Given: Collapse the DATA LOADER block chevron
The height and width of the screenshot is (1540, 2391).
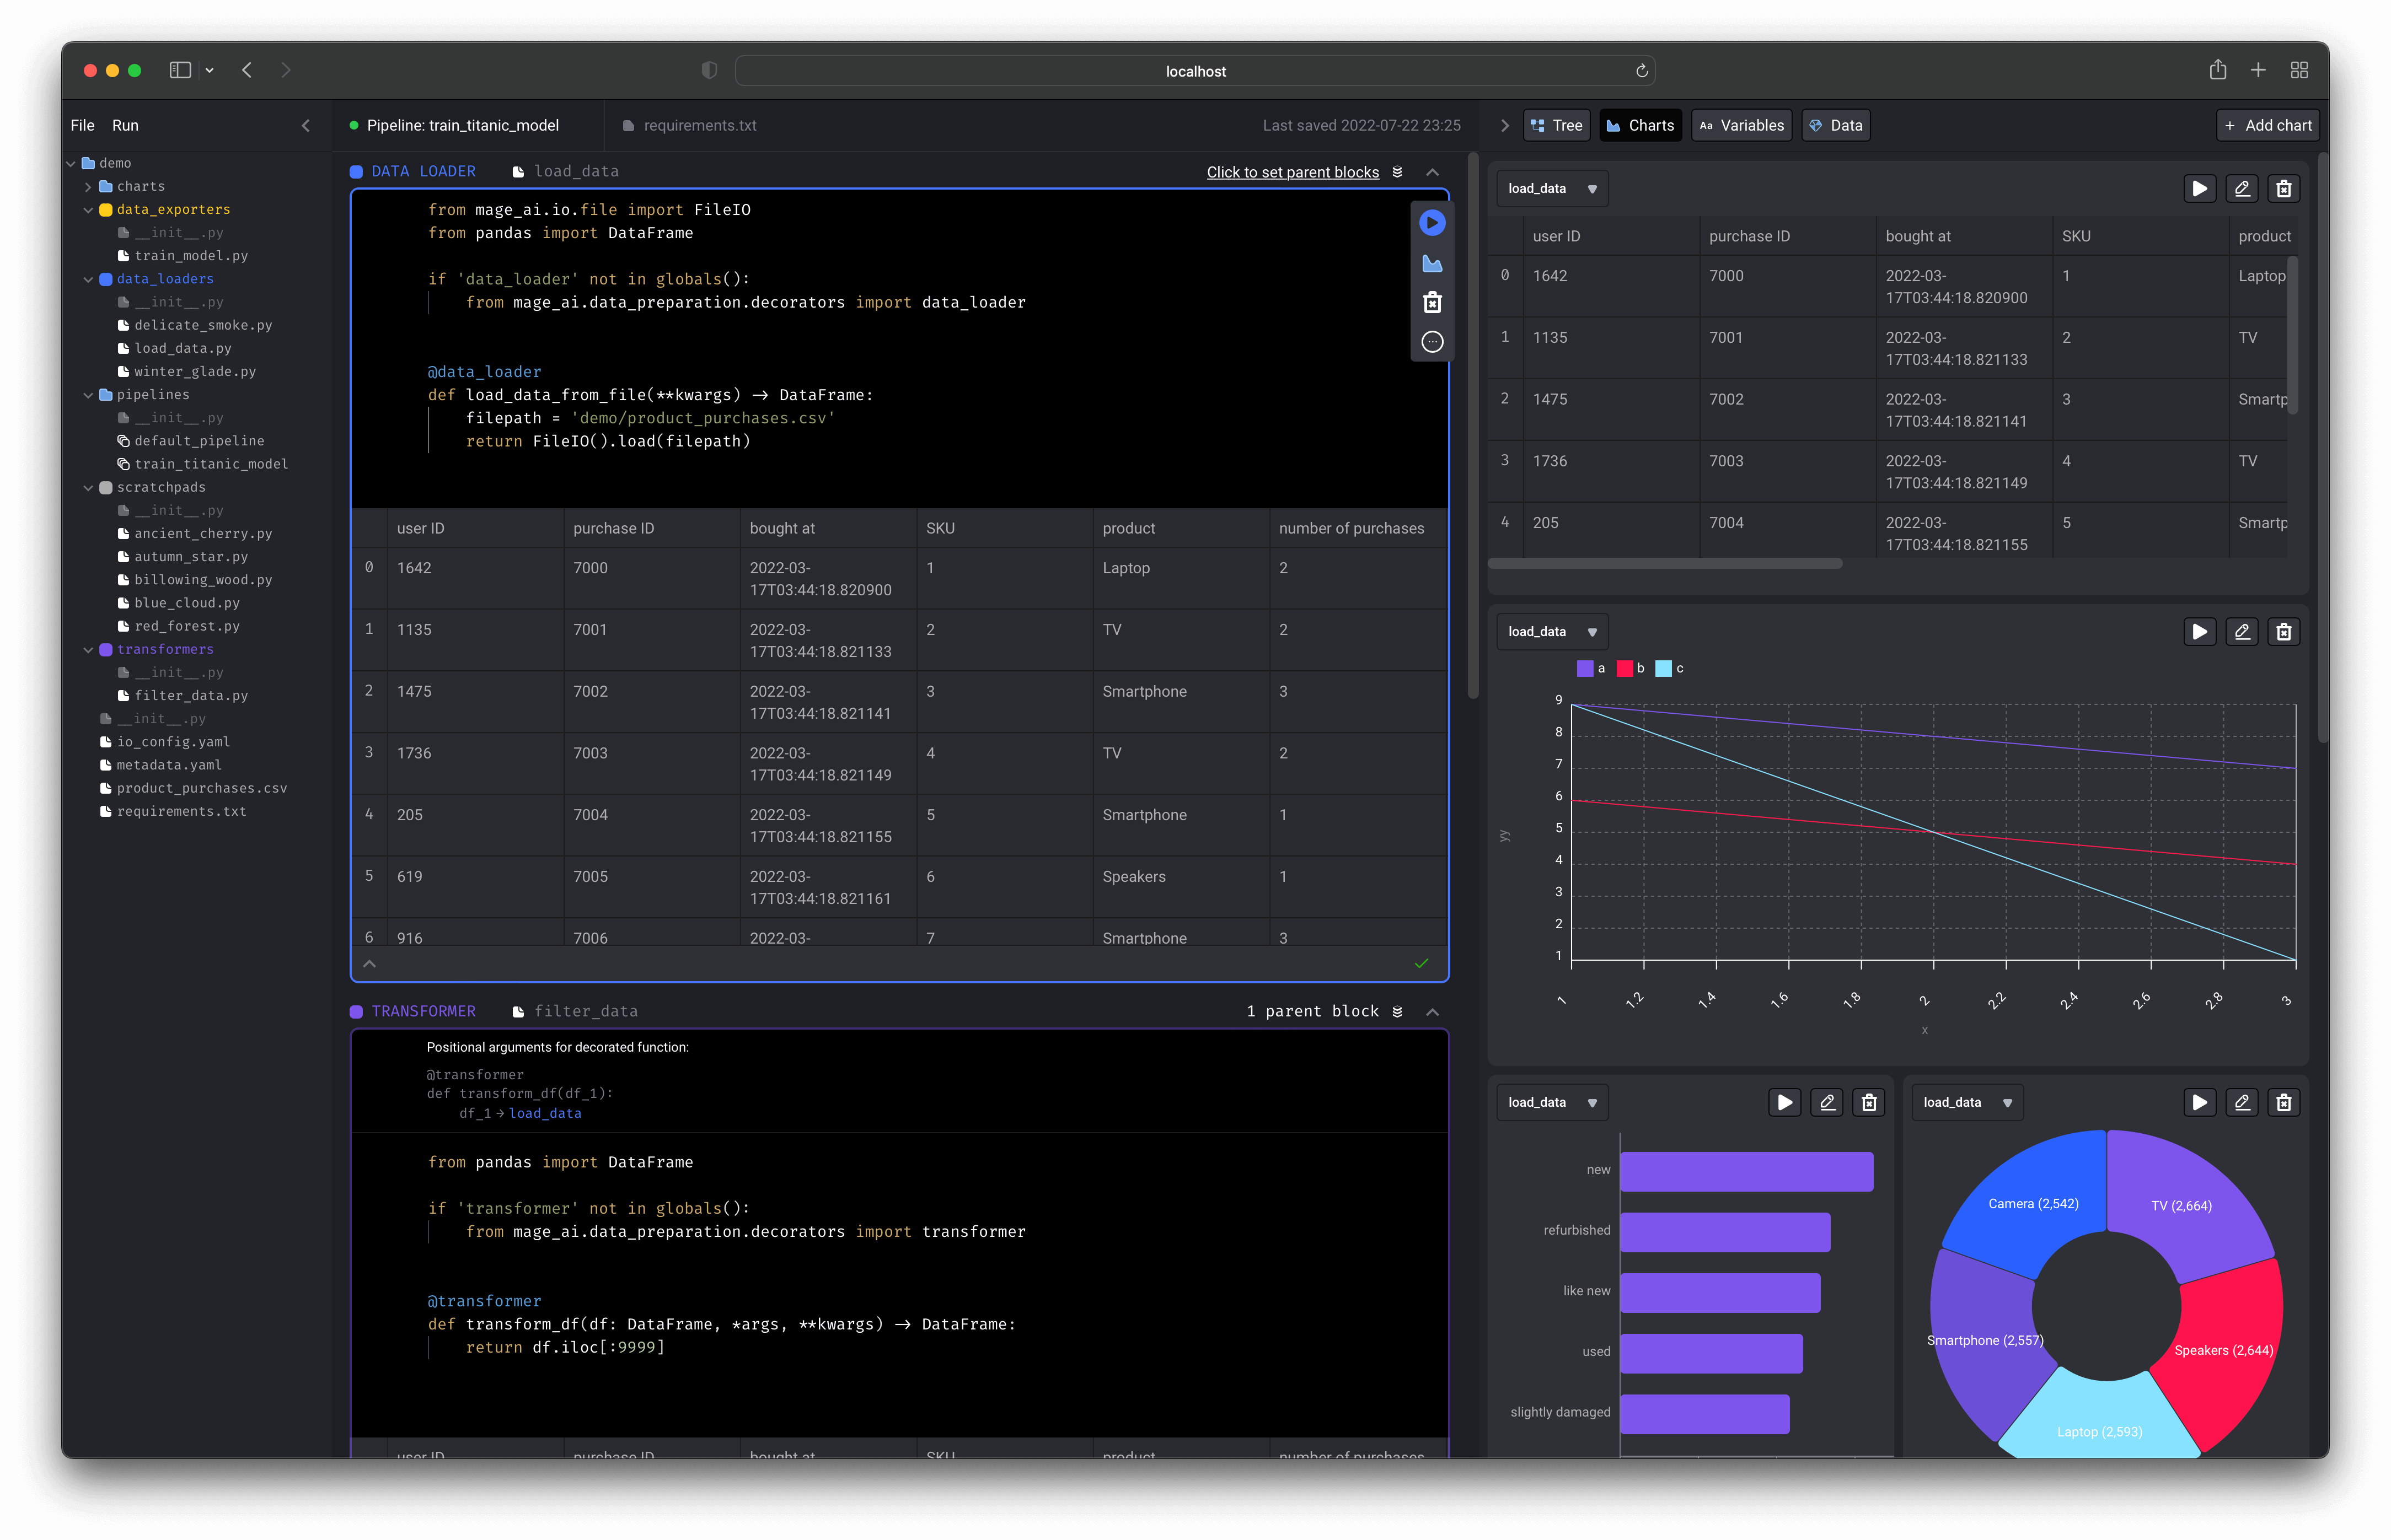Looking at the screenshot, I should pyautogui.click(x=1432, y=172).
